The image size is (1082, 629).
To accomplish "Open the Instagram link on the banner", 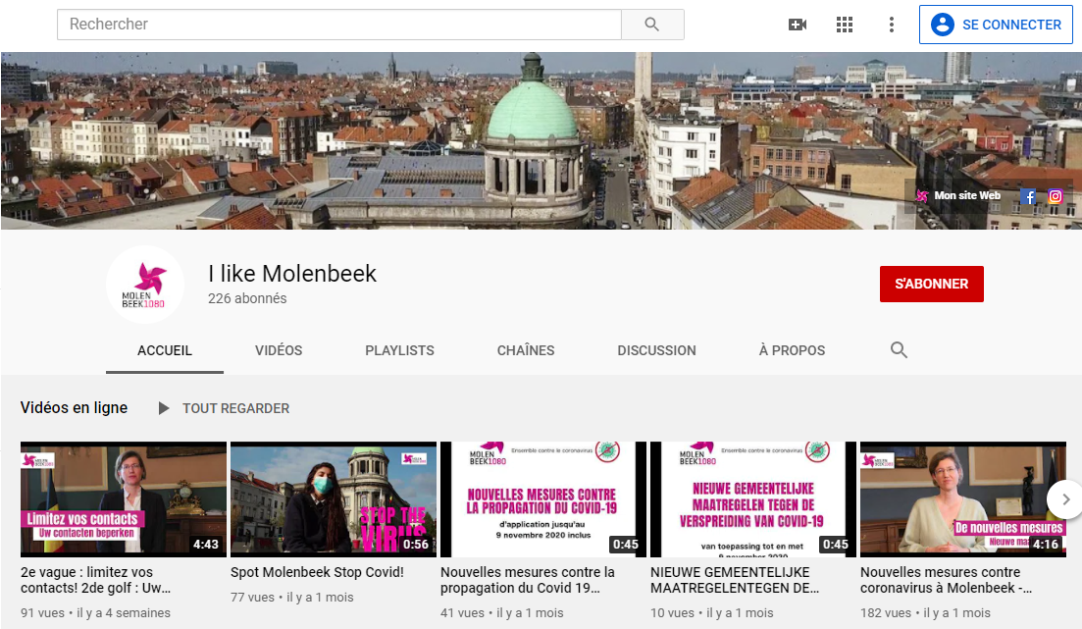I will click(1056, 196).
